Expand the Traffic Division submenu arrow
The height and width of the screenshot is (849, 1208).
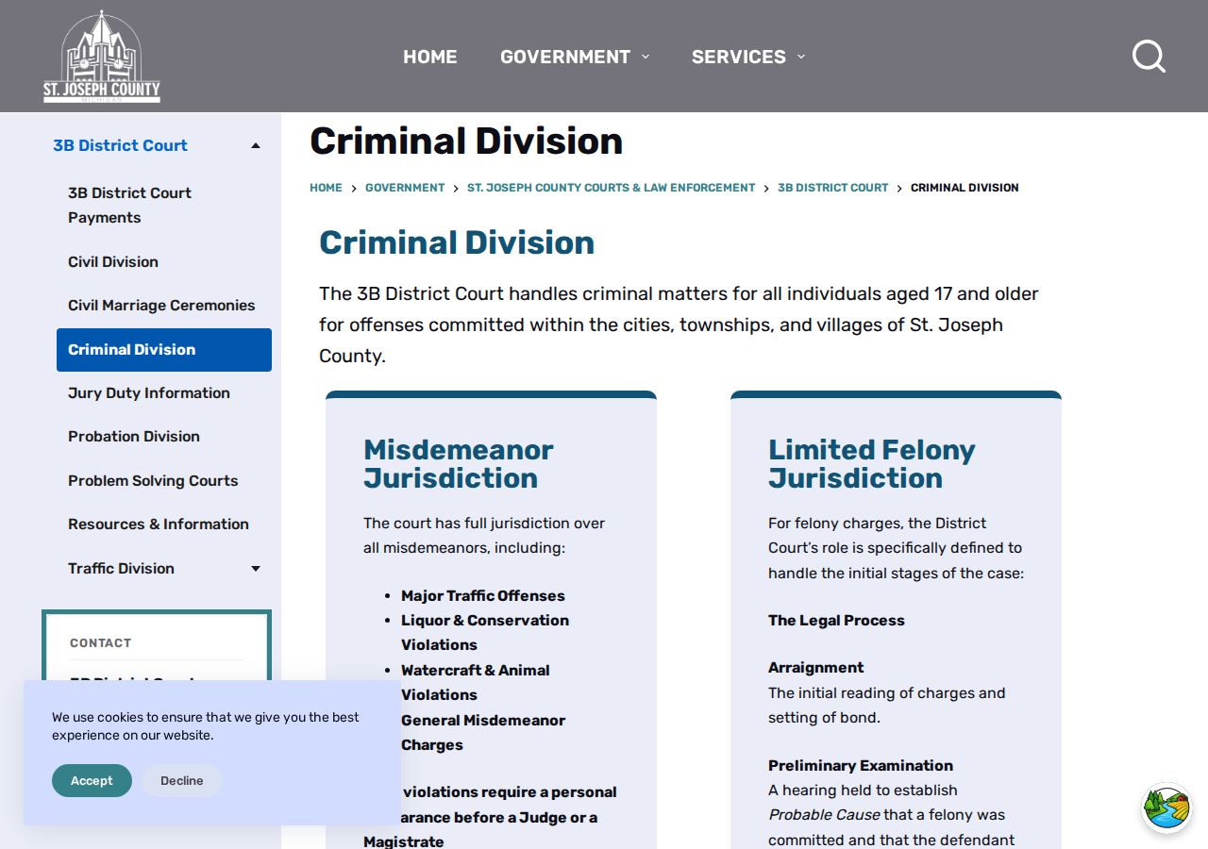coord(256,569)
